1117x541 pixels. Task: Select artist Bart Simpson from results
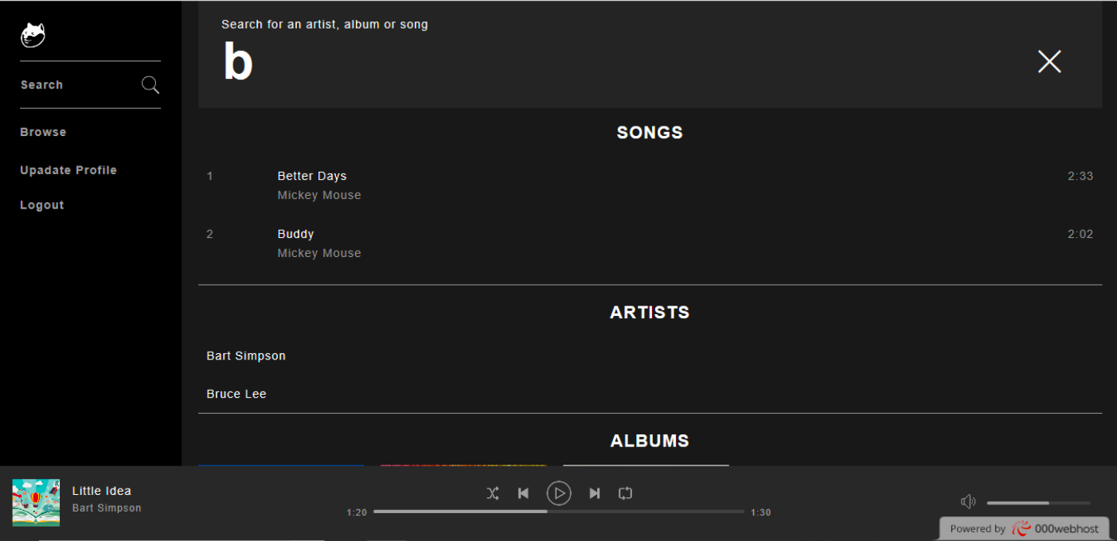pyautogui.click(x=245, y=355)
